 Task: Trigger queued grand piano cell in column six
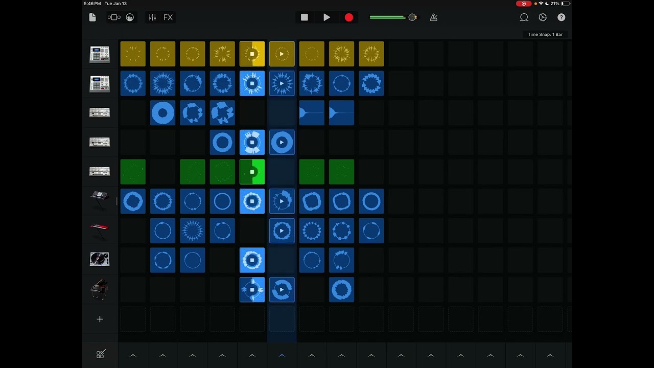tap(282, 290)
